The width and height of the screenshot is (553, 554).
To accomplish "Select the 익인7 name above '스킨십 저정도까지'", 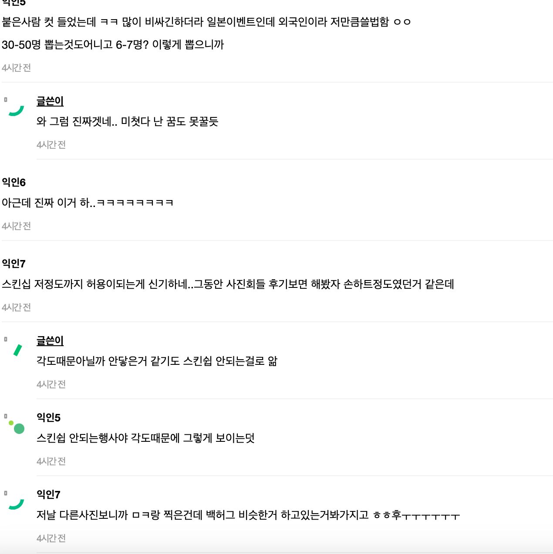I will click(14, 264).
